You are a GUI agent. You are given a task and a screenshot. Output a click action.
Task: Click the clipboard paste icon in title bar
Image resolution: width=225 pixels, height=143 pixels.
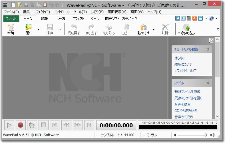click(x=45, y=5)
